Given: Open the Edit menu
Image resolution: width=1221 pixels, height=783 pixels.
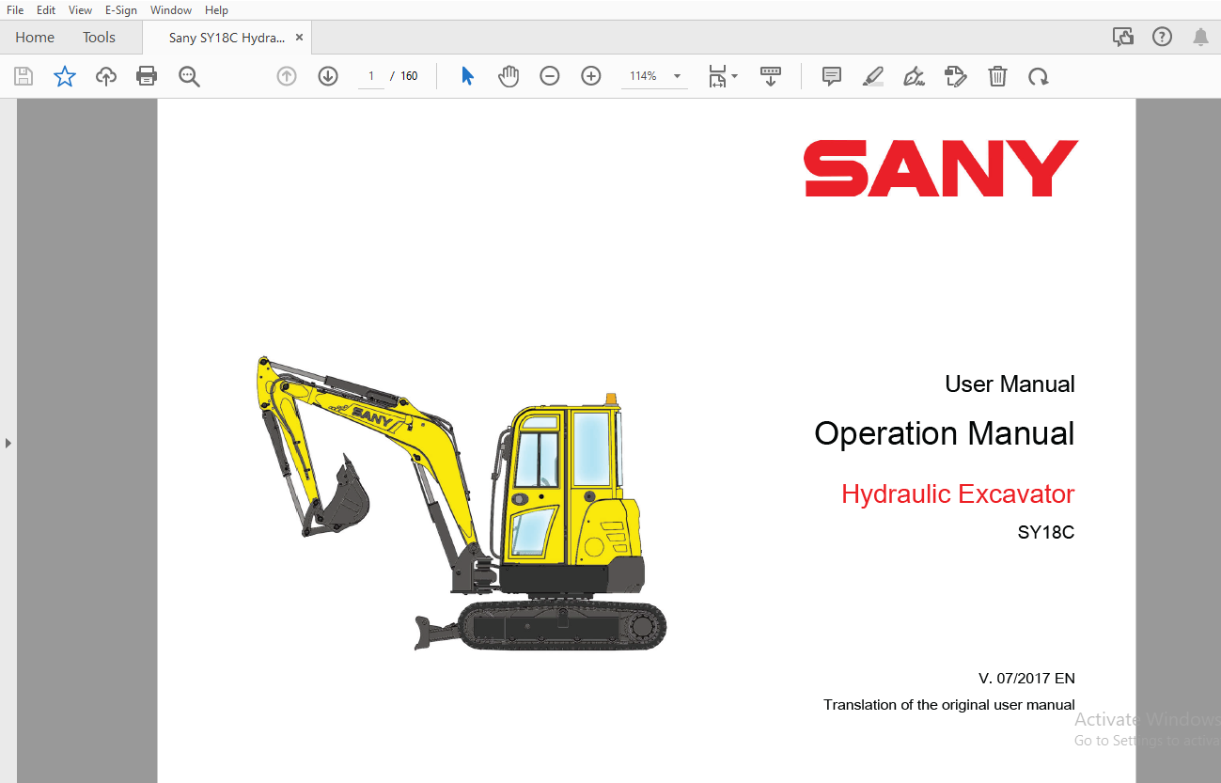Looking at the screenshot, I should coord(46,10).
